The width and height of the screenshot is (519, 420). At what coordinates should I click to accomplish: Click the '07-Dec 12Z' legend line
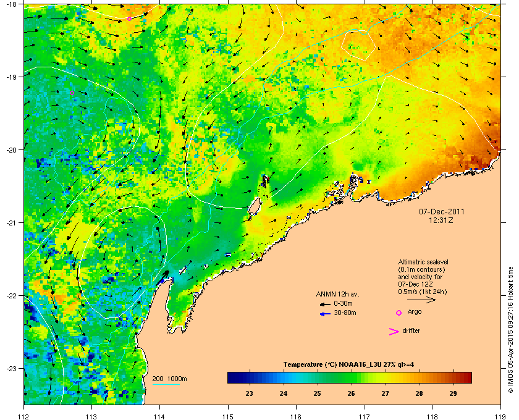tap(415, 284)
